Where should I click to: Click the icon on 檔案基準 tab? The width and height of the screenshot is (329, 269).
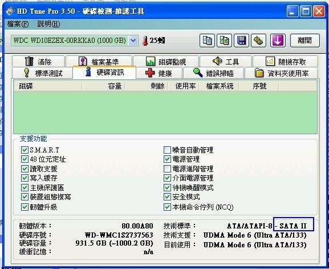tap(83, 61)
